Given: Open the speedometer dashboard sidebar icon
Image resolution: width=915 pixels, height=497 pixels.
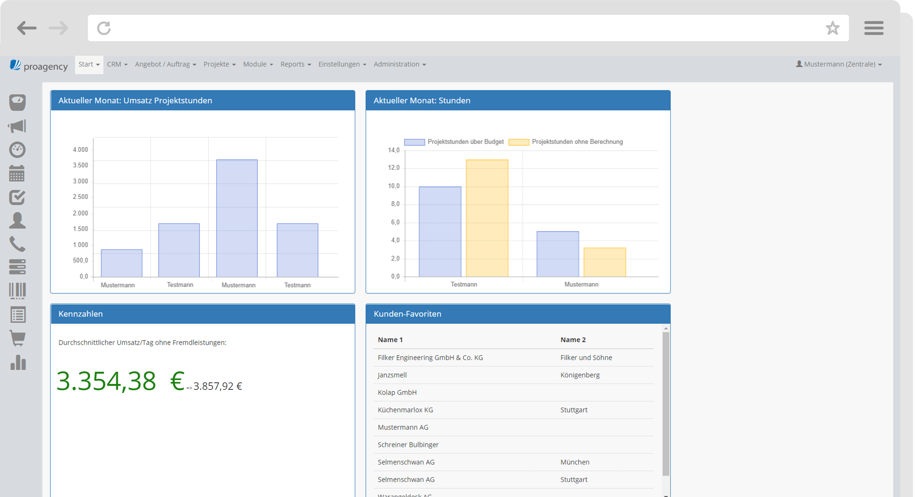Looking at the screenshot, I should [17, 150].
